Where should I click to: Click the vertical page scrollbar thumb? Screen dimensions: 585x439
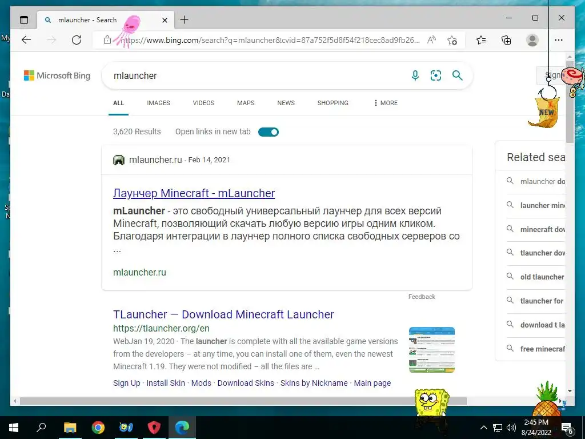(570, 101)
